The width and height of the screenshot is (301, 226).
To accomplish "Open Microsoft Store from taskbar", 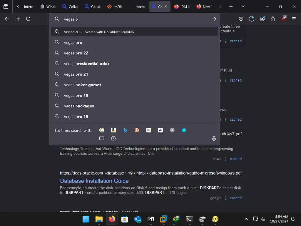I will click(x=125, y=219).
